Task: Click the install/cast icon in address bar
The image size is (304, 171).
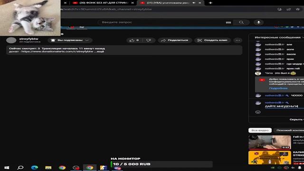Action: coord(280,9)
